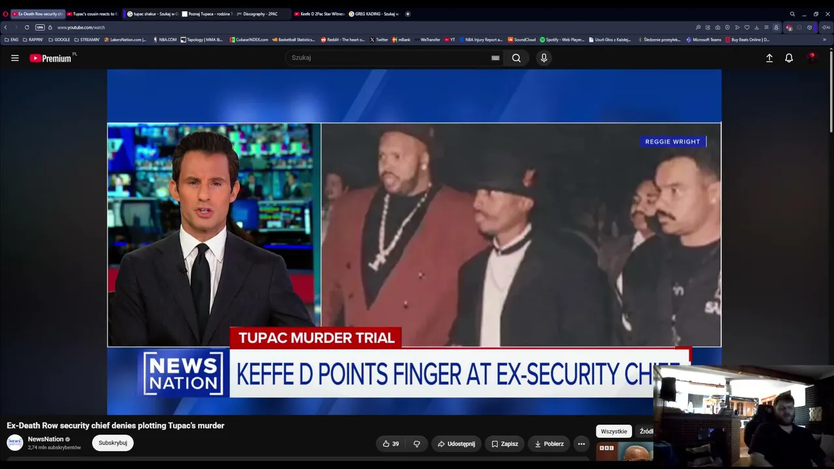834x469 pixels.
Task: Open more actions three-dot menu under video
Action: (x=581, y=444)
